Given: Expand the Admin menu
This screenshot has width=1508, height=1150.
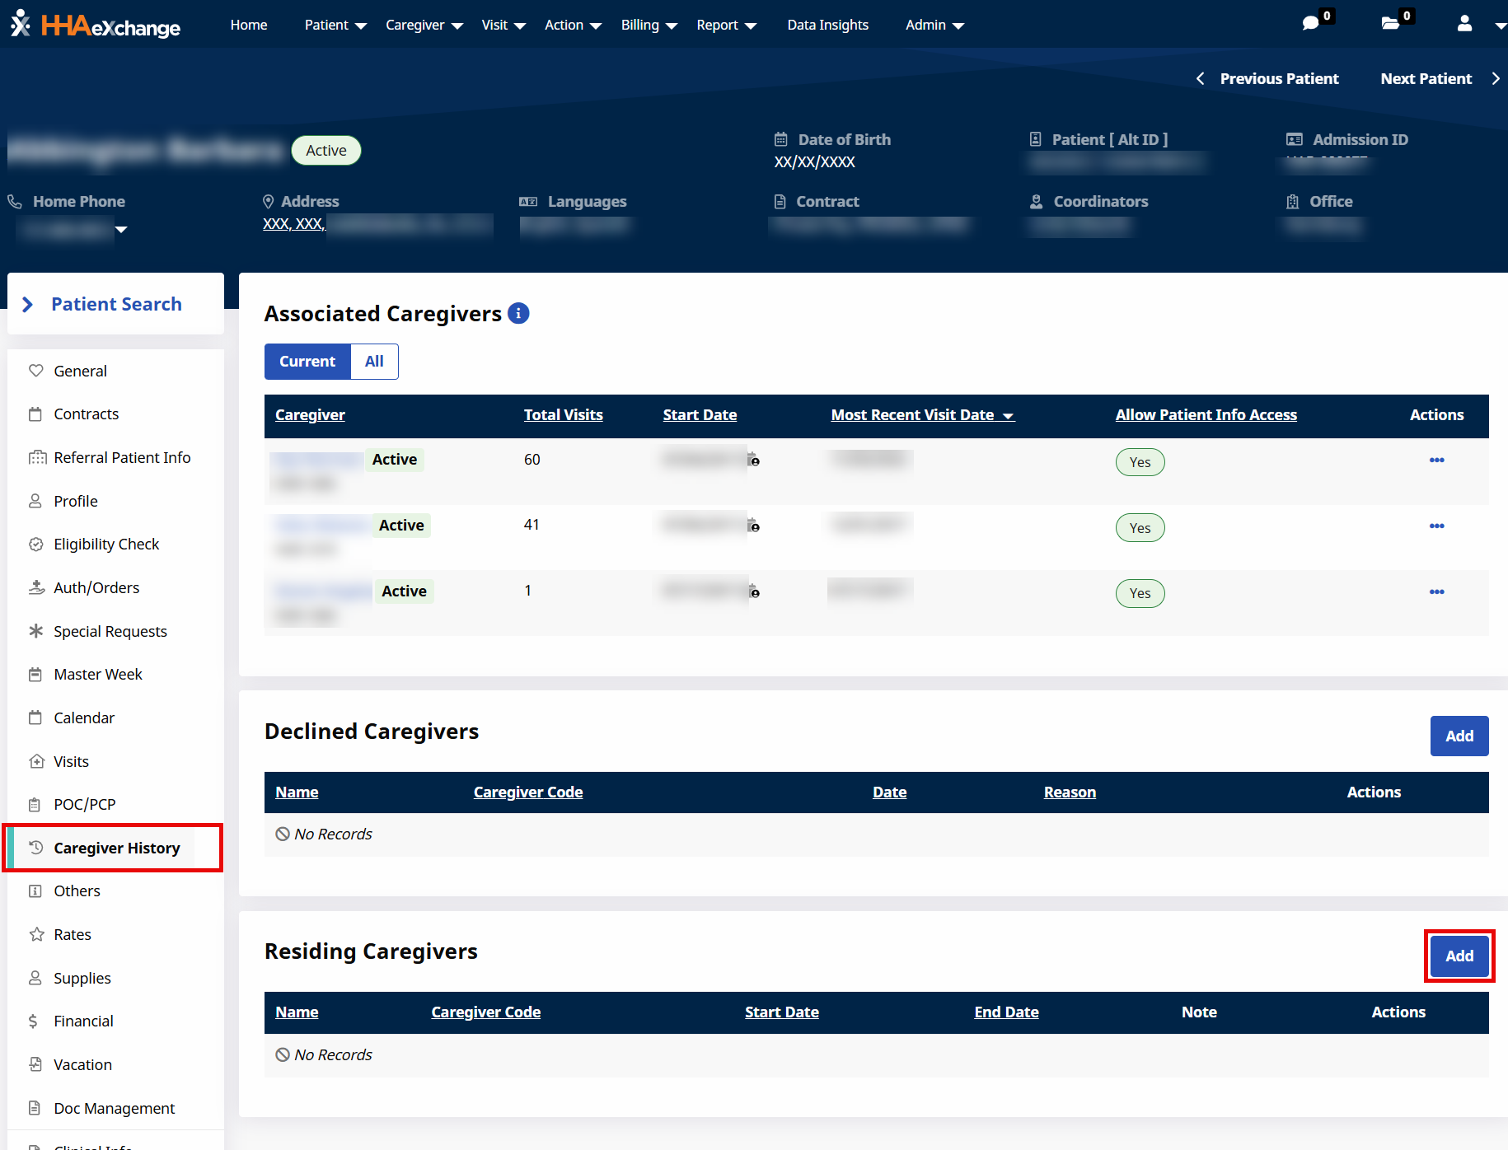Looking at the screenshot, I should 934,26.
